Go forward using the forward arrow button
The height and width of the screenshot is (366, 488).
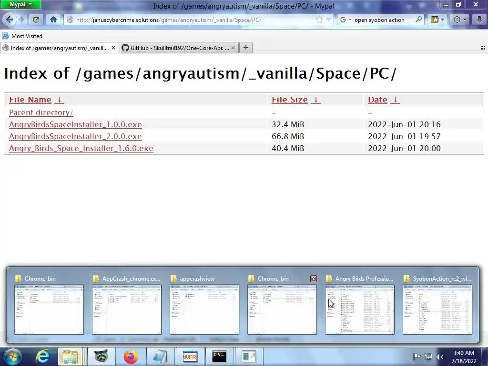pyautogui.click(x=21, y=20)
